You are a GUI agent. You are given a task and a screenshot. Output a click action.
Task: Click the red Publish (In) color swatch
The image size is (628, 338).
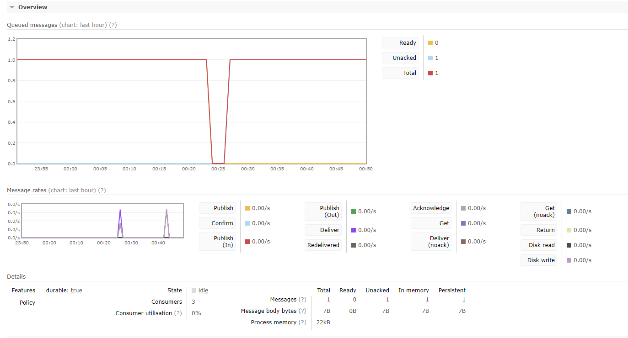247,242
